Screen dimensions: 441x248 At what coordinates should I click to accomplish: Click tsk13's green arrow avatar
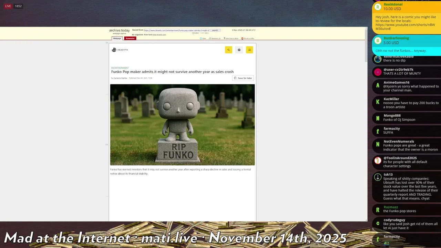click(x=378, y=177)
